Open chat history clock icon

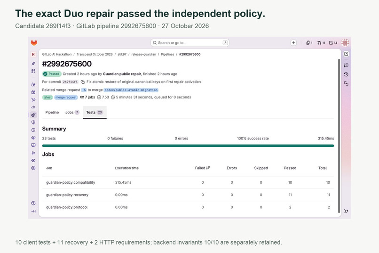pyautogui.click(x=346, y=74)
